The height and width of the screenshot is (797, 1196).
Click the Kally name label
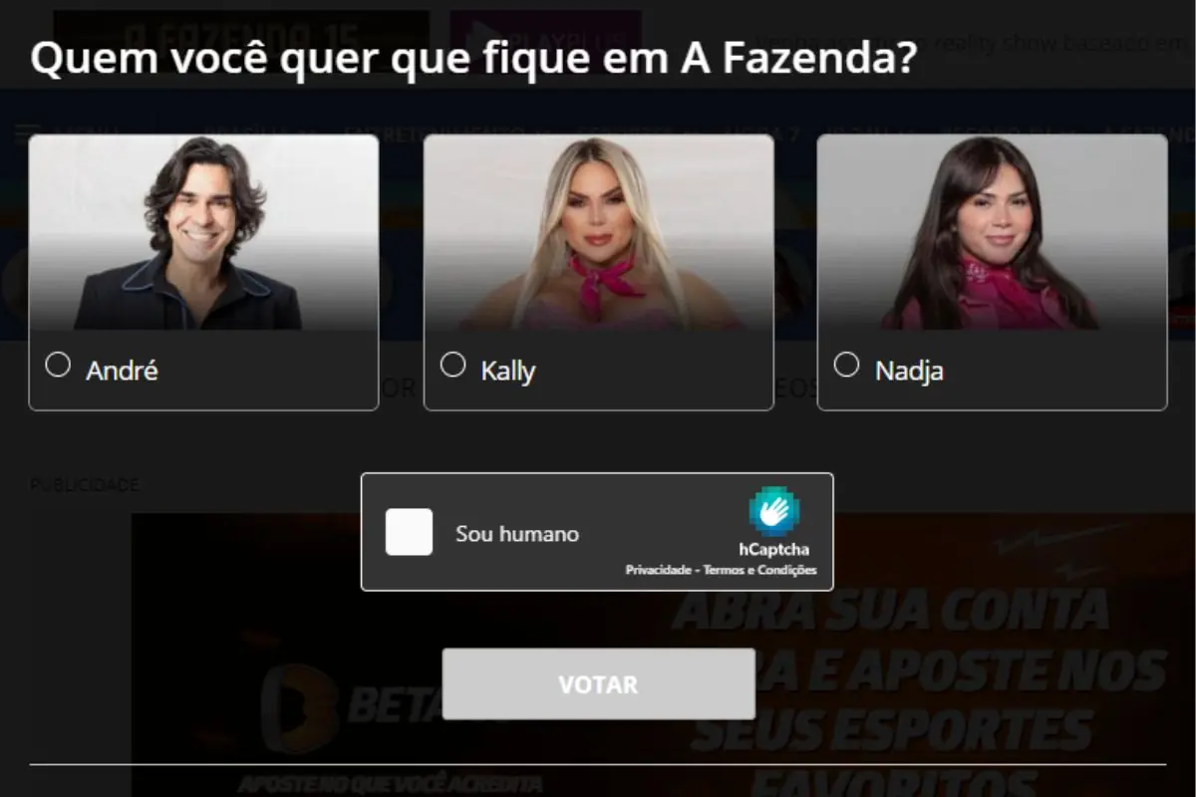[508, 372]
